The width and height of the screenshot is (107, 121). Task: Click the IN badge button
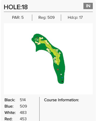(88, 6)
